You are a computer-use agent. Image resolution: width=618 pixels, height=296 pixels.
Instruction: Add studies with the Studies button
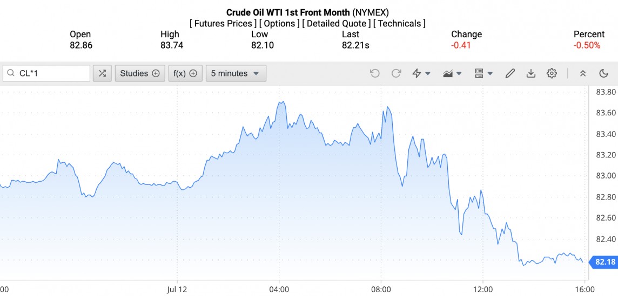tap(140, 73)
